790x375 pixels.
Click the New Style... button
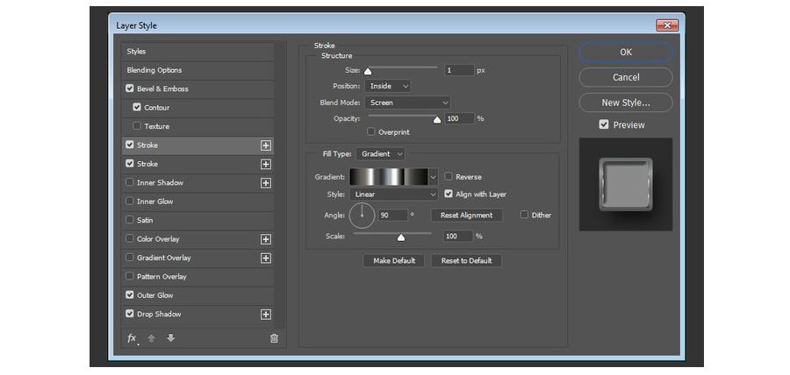pyautogui.click(x=626, y=103)
